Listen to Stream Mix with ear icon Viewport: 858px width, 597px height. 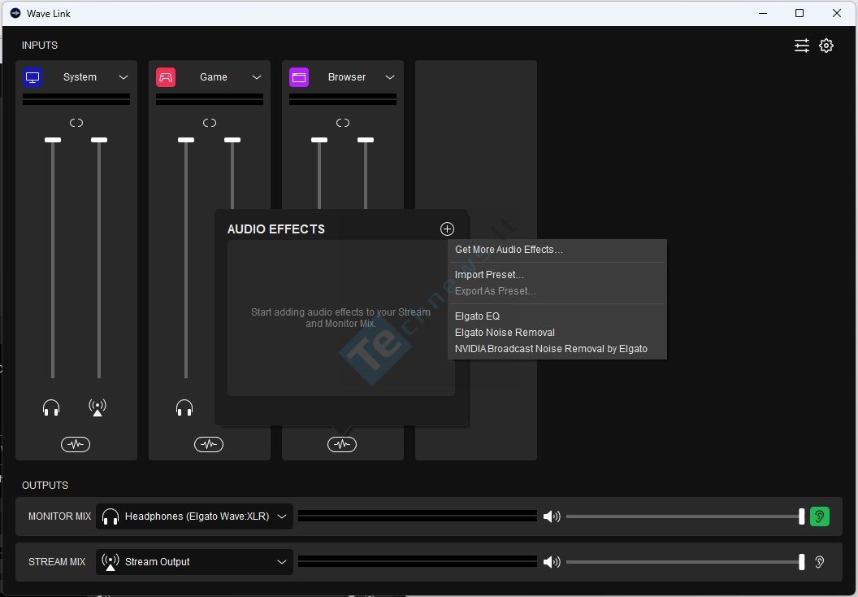tap(819, 562)
